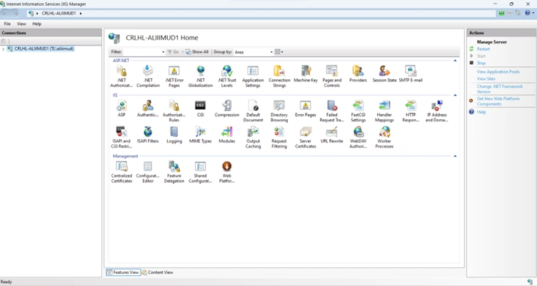Open .NET Authorization Rules feature
The width and height of the screenshot is (537, 286).
(x=121, y=76)
